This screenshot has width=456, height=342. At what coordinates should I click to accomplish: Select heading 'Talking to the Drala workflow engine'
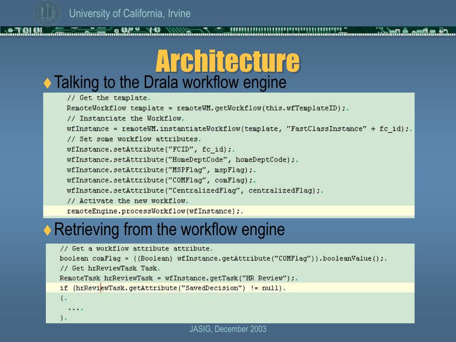(x=170, y=82)
